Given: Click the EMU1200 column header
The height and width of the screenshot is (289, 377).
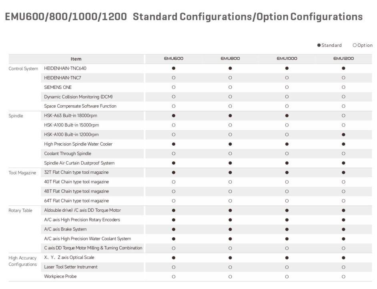Looking at the screenshot, I should pyautogui.click(x=343, y=59).
